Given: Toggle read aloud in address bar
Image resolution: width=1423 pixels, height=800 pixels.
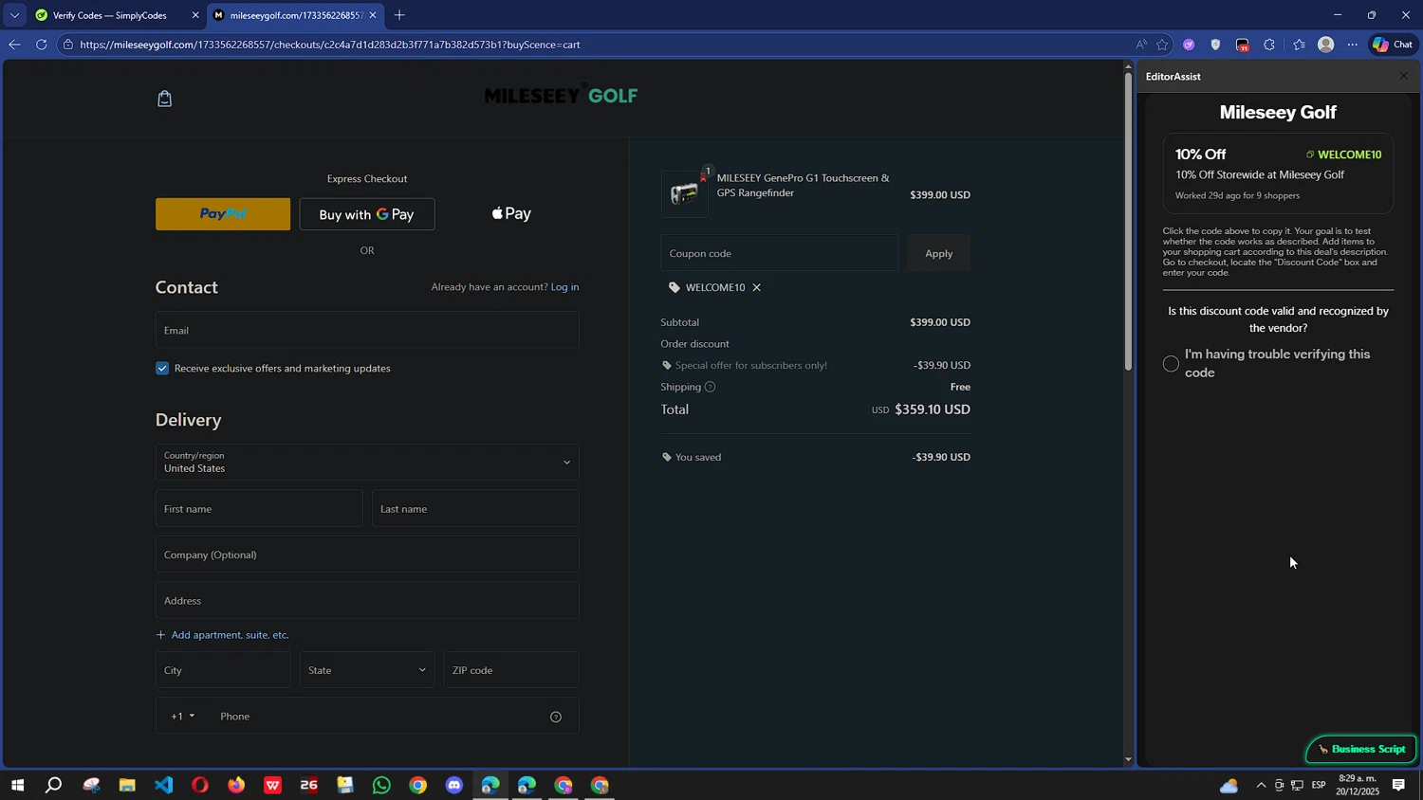Looking at the screenshot, I should click(x=1140, y=45).
